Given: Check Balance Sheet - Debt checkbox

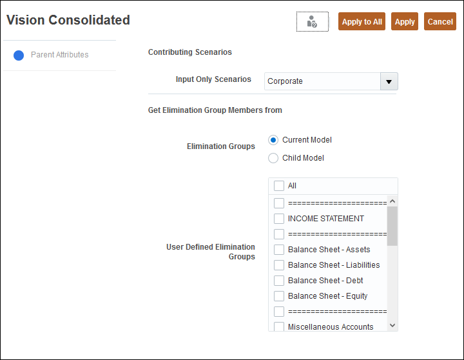Looking at the screenshot, I should tap(279, 280).
